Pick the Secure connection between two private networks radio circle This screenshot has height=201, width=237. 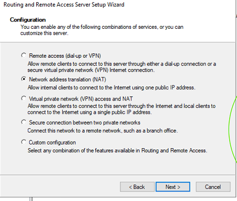click(24, 122)
